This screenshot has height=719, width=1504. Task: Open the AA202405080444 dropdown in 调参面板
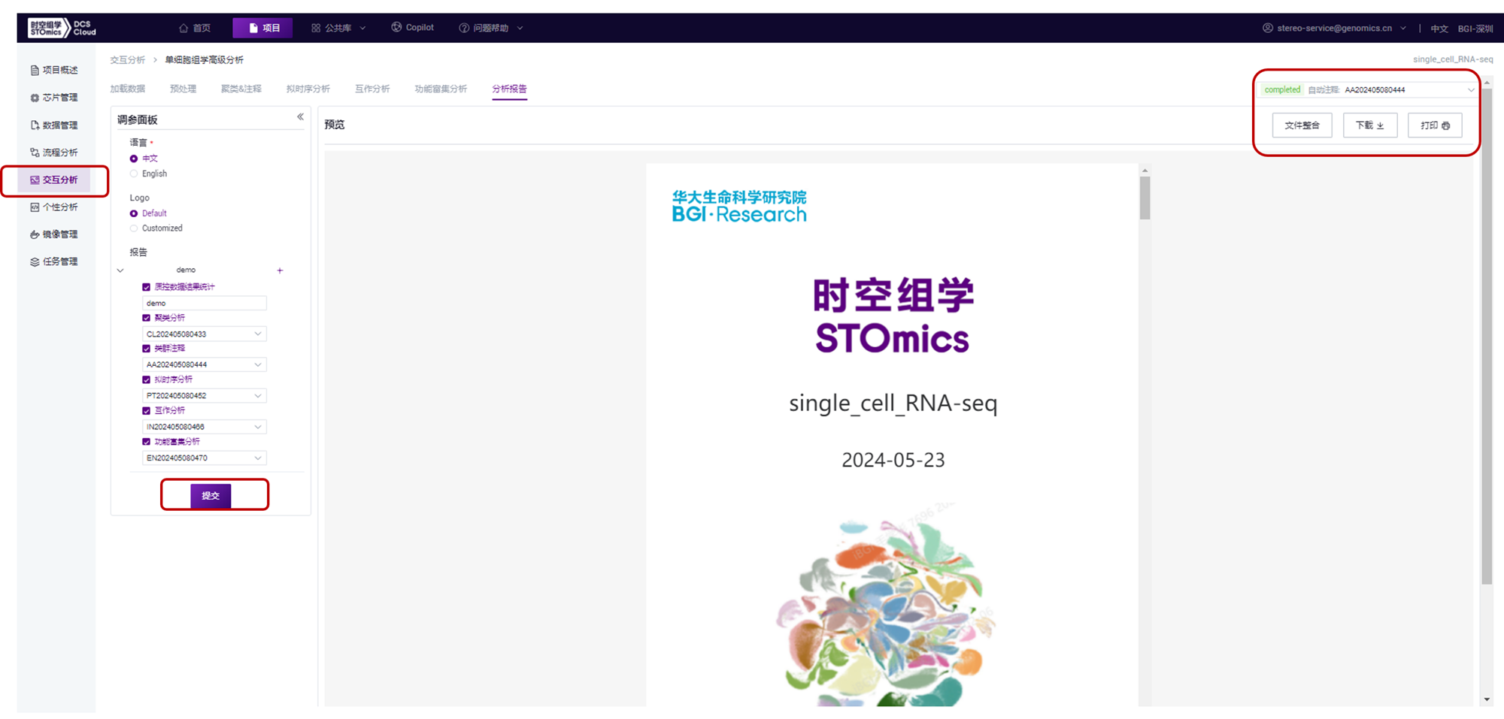tap(205, 364)
